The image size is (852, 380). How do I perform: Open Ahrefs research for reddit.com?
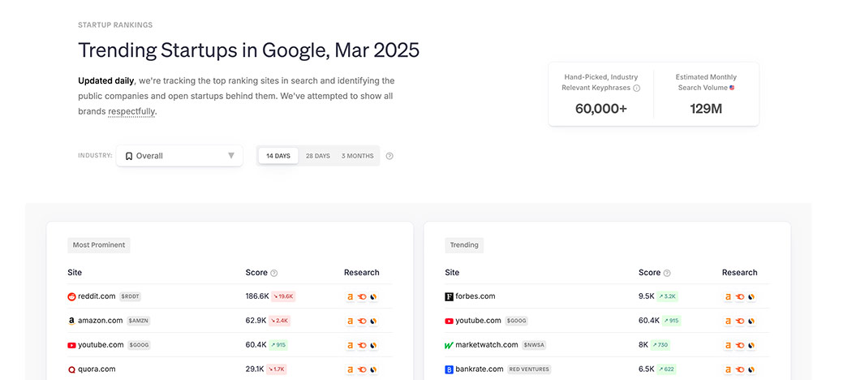point(350,297)
